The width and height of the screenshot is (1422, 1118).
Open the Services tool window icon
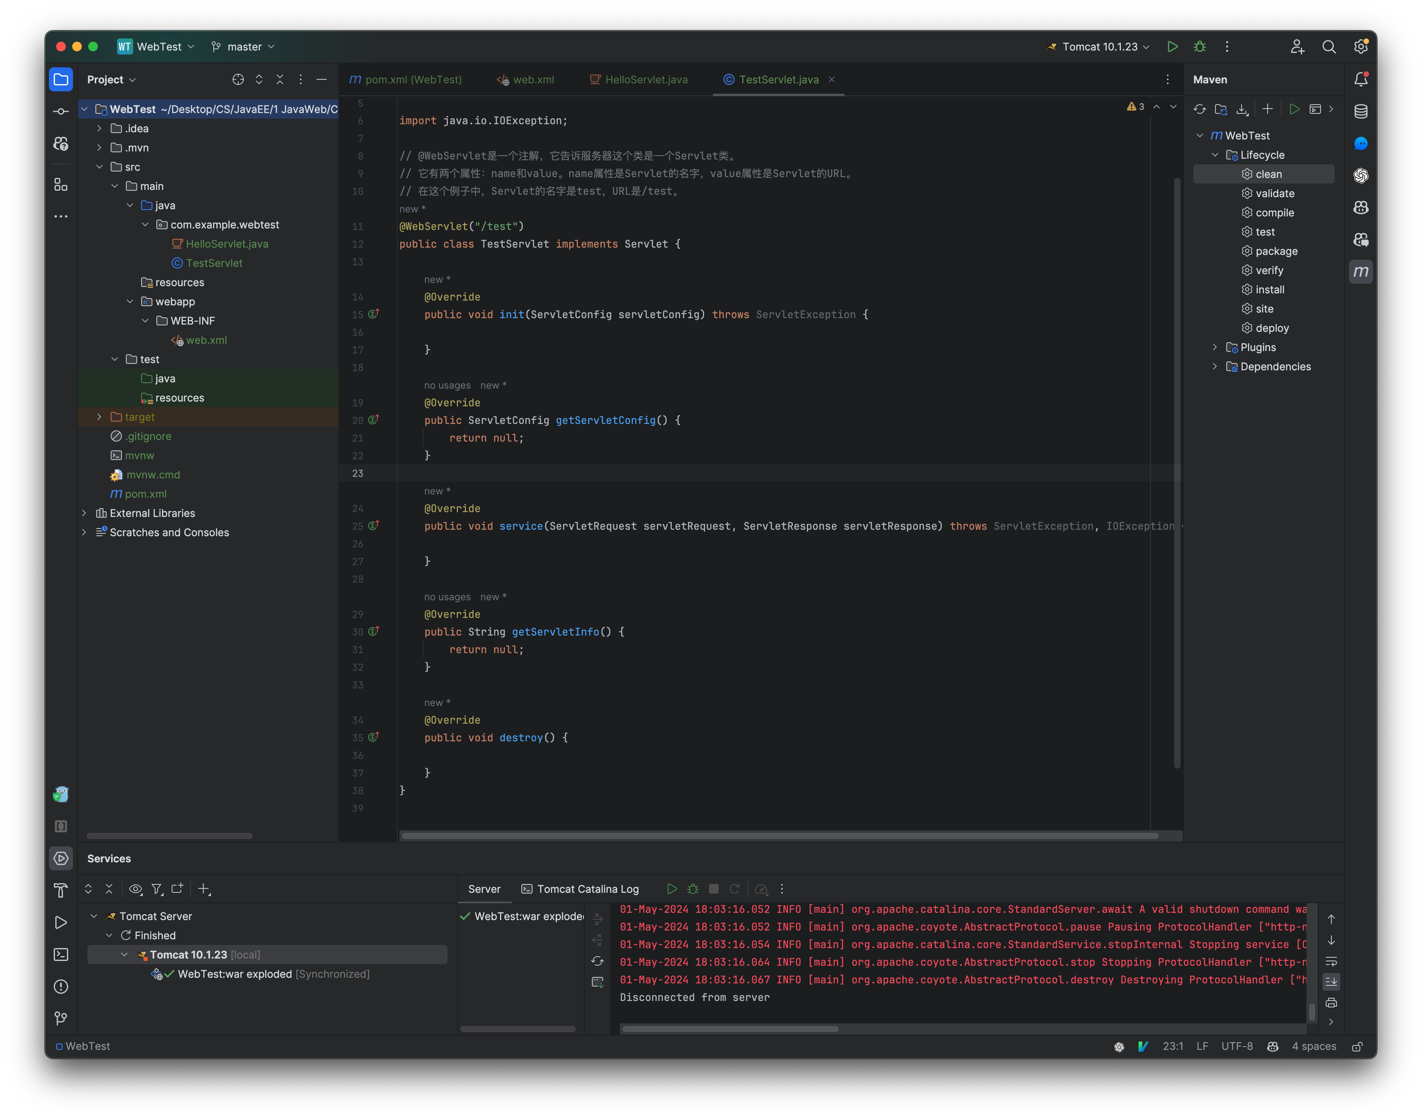pos(61,859)
